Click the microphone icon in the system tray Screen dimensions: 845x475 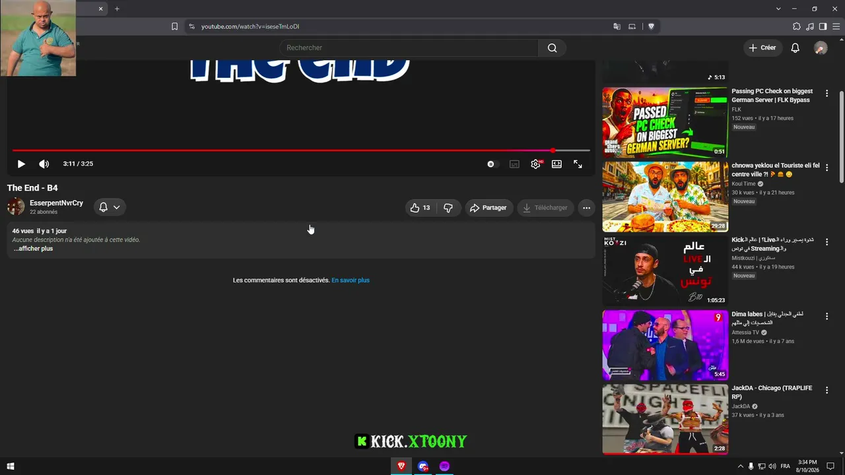point(751,466)
